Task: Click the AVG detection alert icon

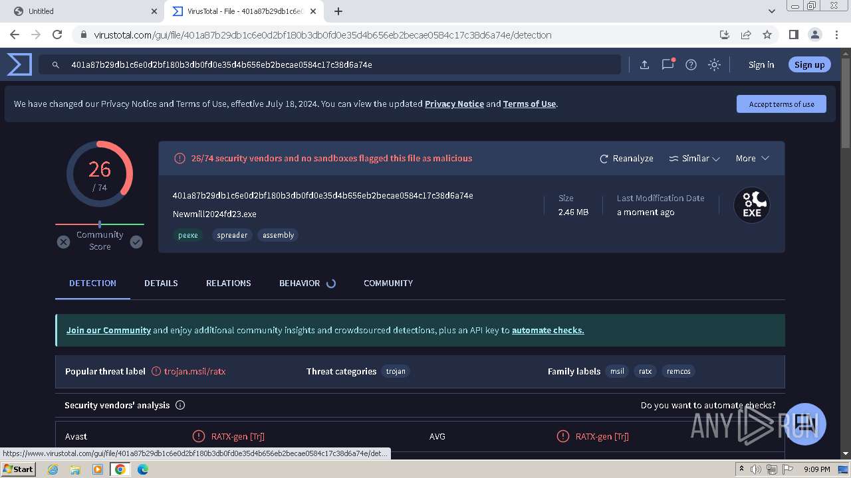Action: click(562, 436)
